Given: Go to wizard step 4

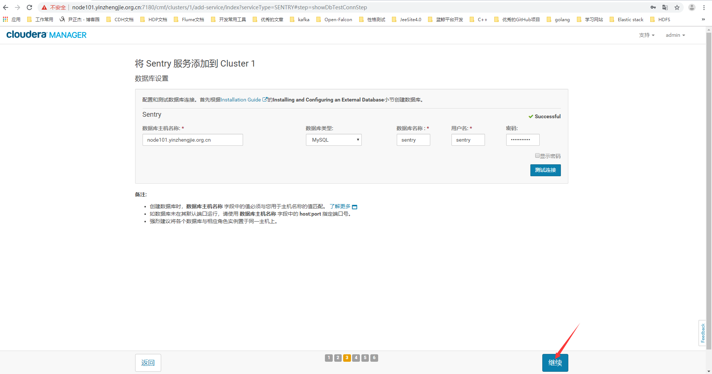Looking at the screenshot, I should [356, 358].
